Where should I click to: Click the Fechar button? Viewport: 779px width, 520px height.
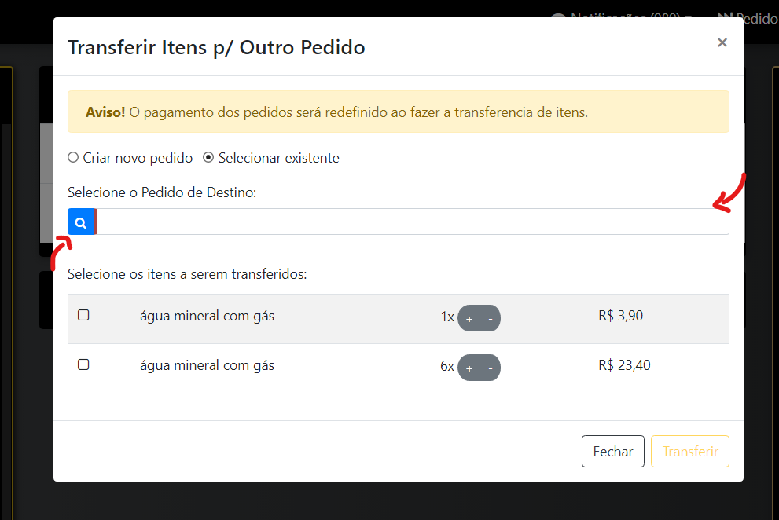click(612, 452)
